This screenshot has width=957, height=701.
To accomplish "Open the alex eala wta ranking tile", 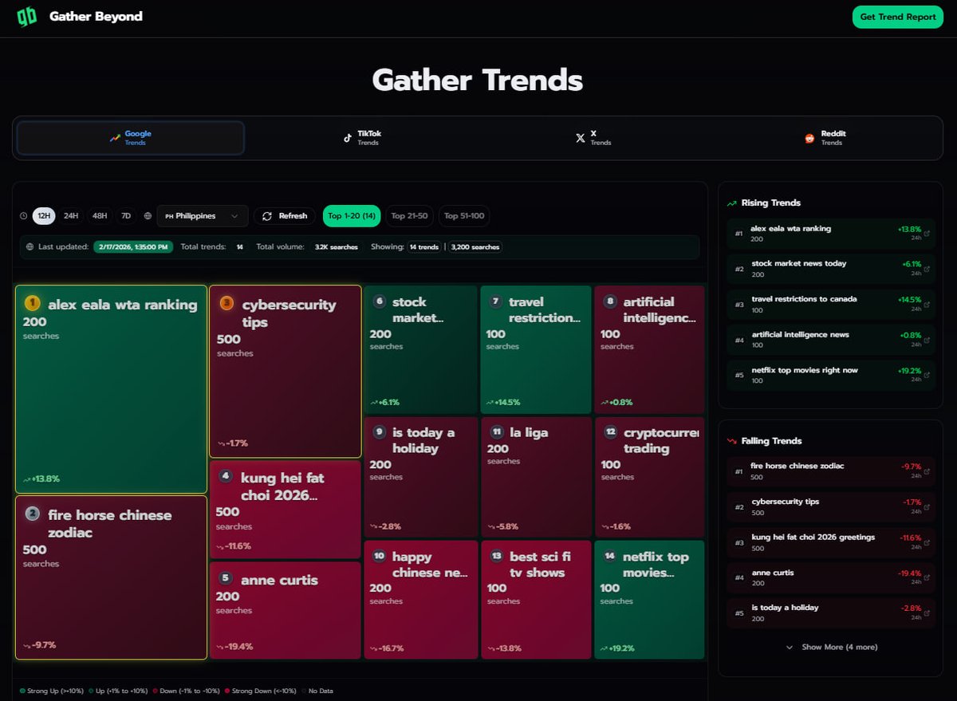I will tap(112, 389).
